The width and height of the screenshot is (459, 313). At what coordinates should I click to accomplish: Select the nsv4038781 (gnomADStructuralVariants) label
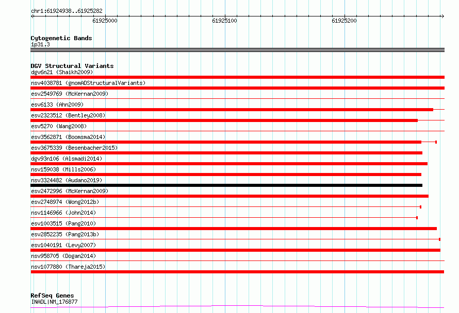88,83
